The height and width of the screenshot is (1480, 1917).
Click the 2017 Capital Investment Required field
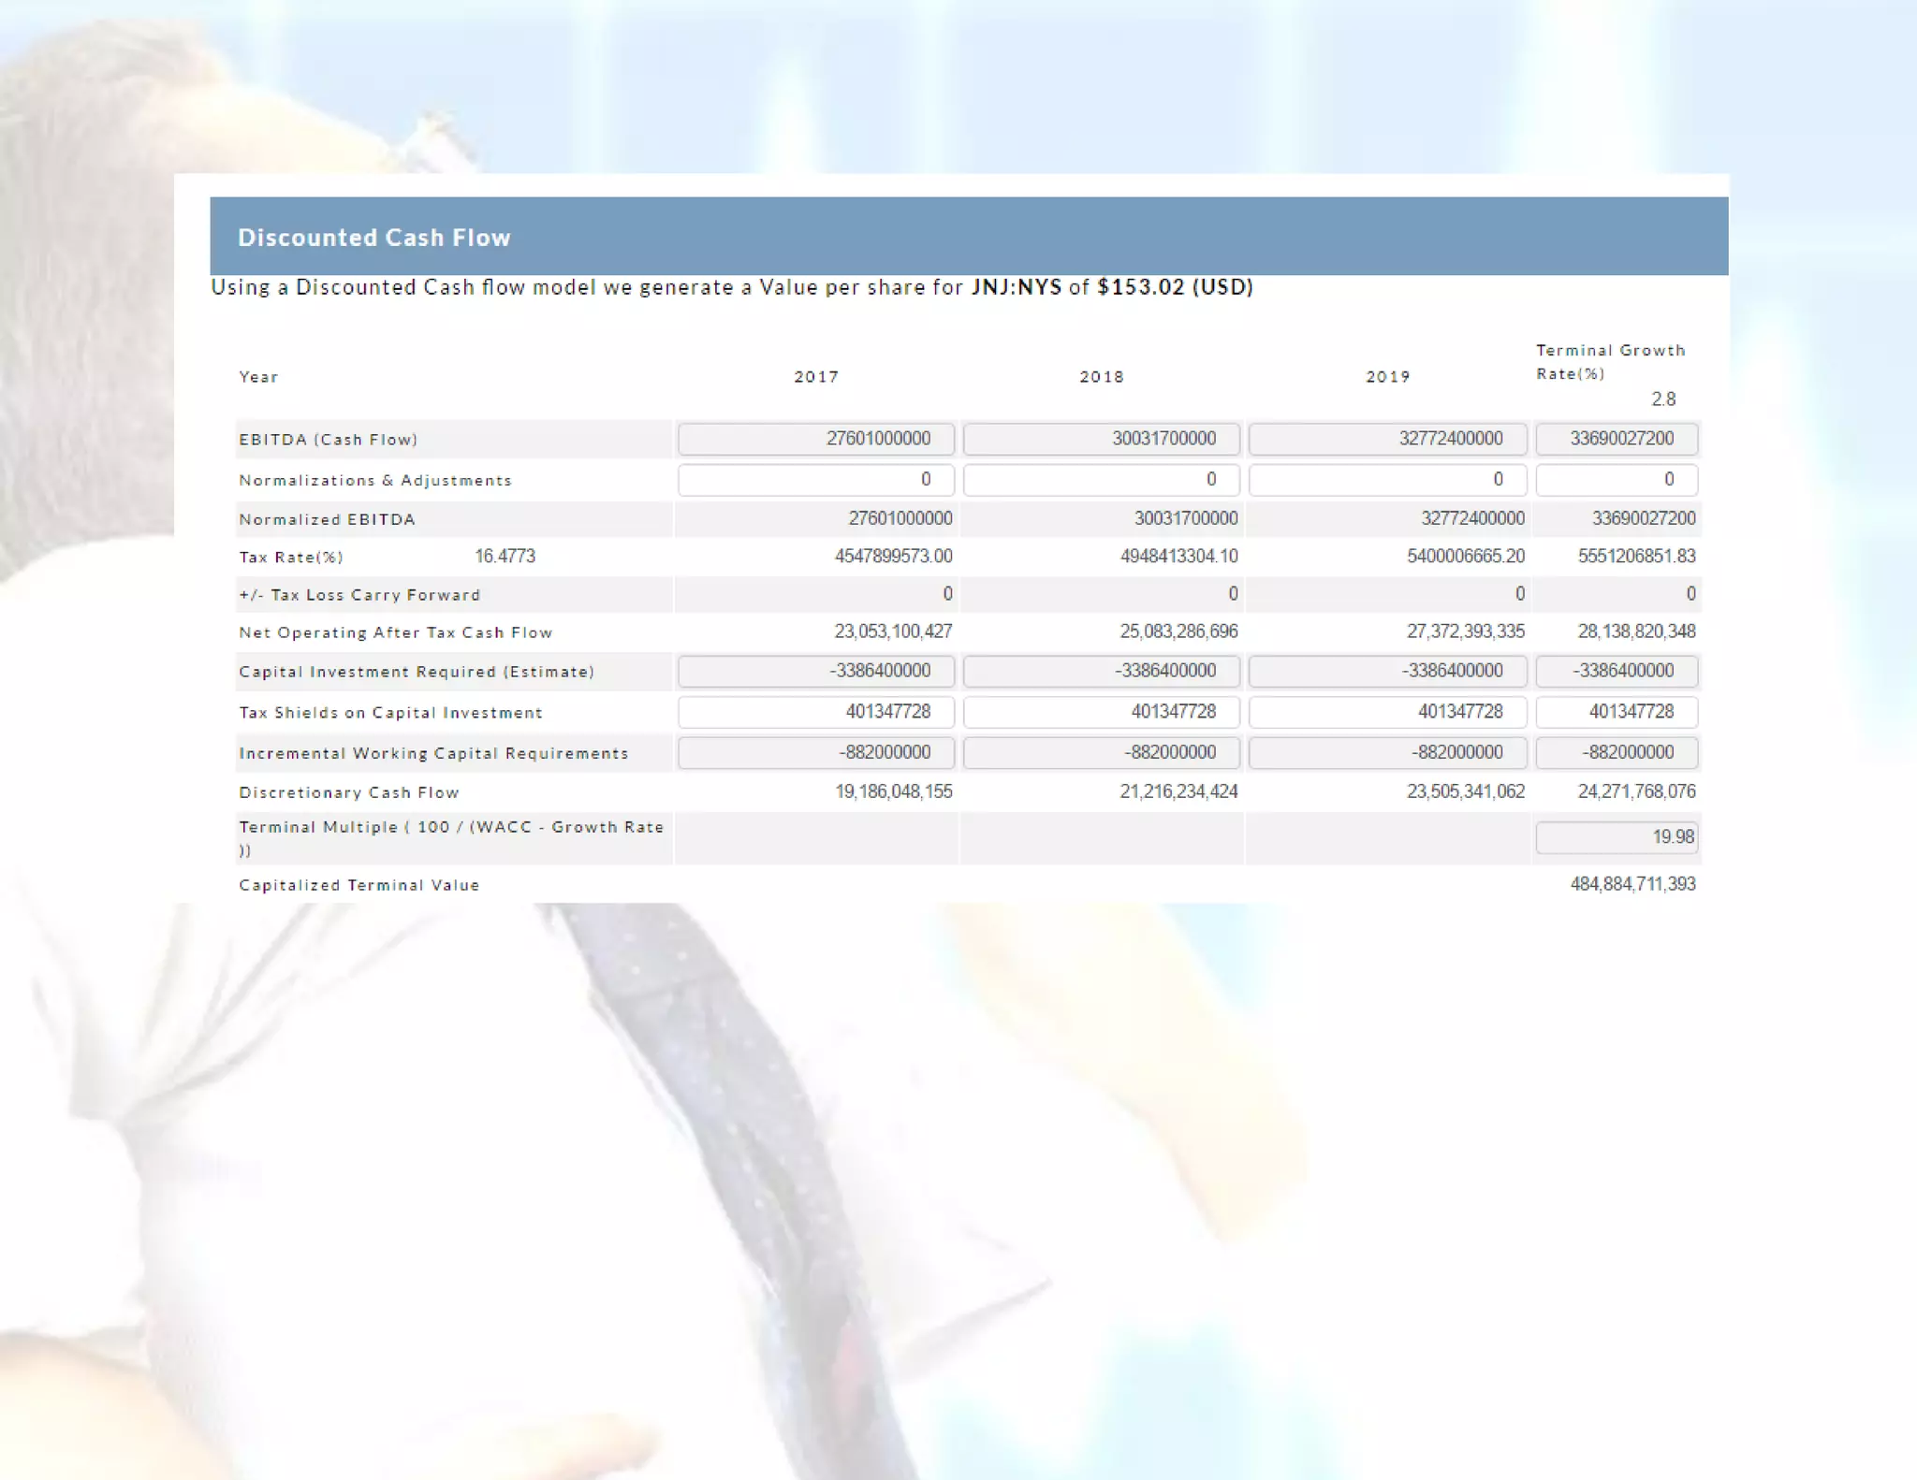815,671
